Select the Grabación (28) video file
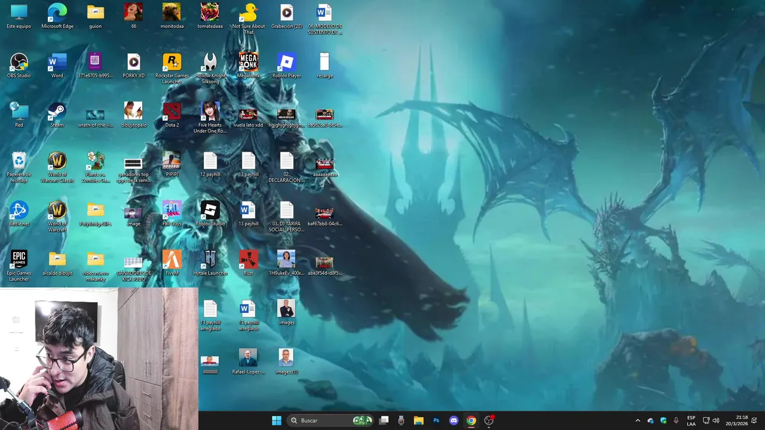The width and height of the screenshot is (765, 430). click(x=286, y=16)
